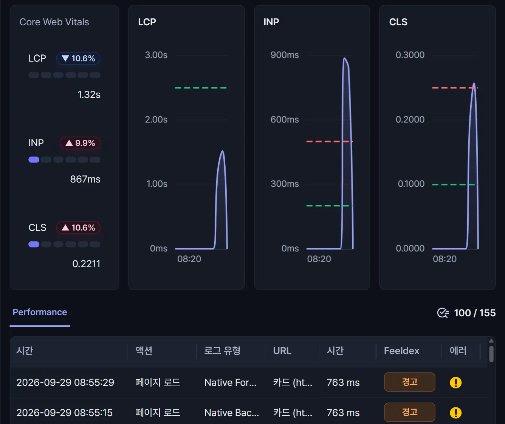The width and height of the screenshot is (505, 424).
Task: Click the LCP score segment bar
Action: click(x=64, y=75)
